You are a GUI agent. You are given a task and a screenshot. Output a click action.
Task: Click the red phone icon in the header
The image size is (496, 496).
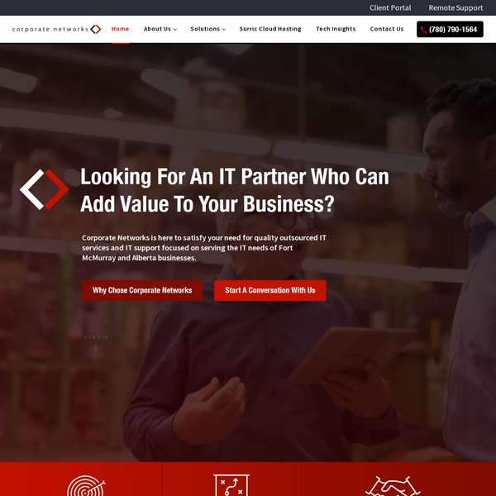click(x=424, y=30)
